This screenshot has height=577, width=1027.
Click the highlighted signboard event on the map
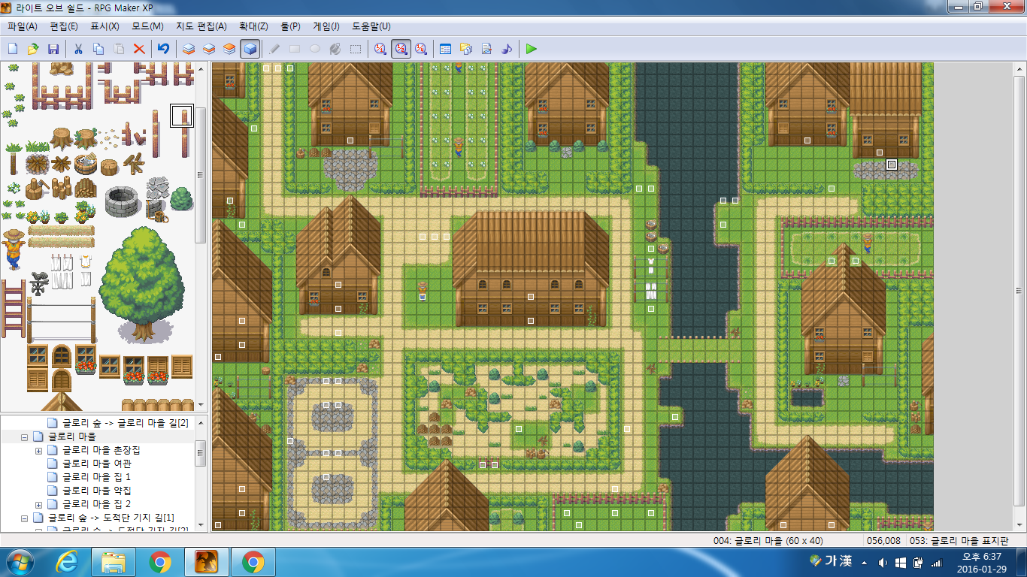pos(892,165)
